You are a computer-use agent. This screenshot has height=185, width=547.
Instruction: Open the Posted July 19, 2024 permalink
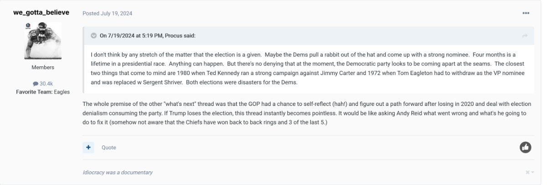pos(108,13)
